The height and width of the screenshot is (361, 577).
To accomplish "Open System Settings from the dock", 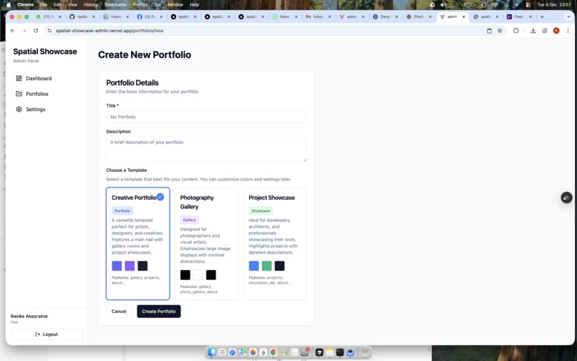I will (x=304, y=352).
